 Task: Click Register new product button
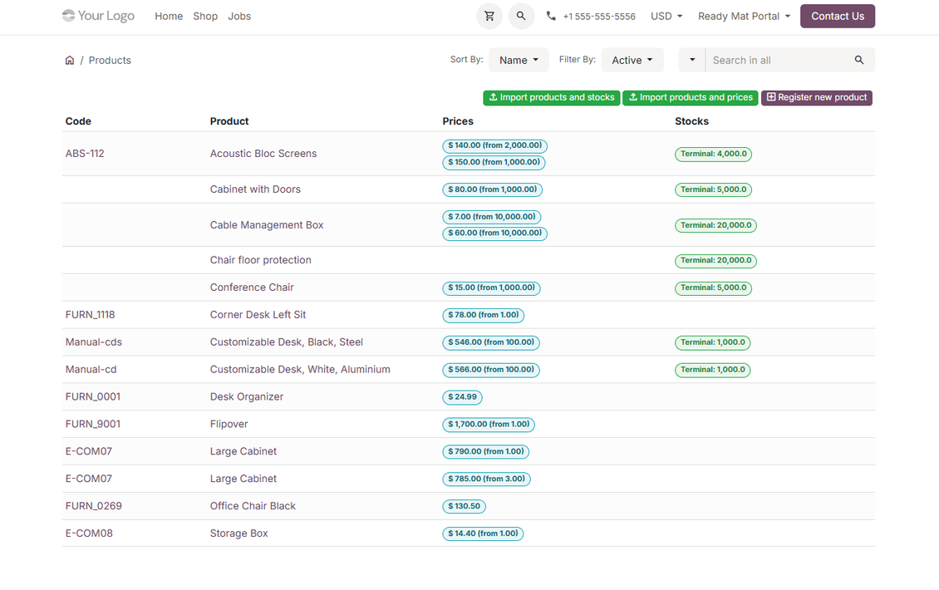(817, 97)
